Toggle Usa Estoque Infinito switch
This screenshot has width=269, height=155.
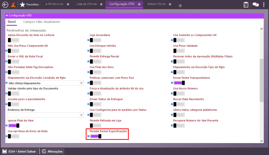[96, 51]
